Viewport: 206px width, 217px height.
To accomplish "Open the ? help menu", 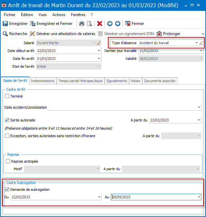I will [92, 15].
